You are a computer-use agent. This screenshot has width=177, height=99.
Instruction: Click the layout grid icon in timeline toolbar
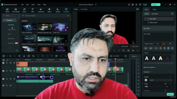coord(4,56)
